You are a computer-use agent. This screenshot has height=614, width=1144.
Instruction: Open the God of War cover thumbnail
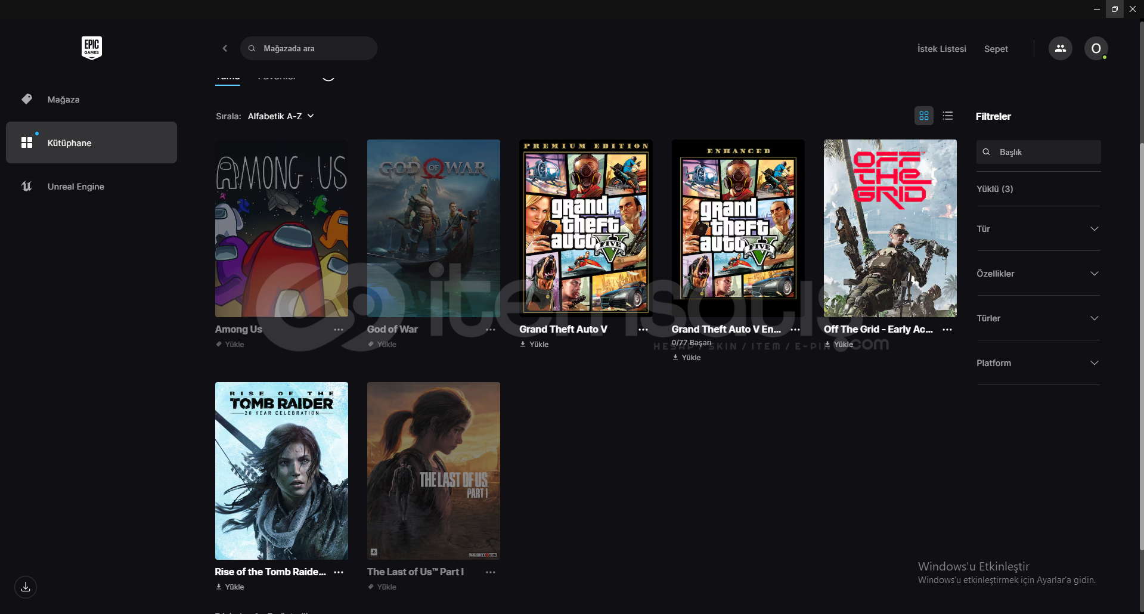[x=433, y=228]
